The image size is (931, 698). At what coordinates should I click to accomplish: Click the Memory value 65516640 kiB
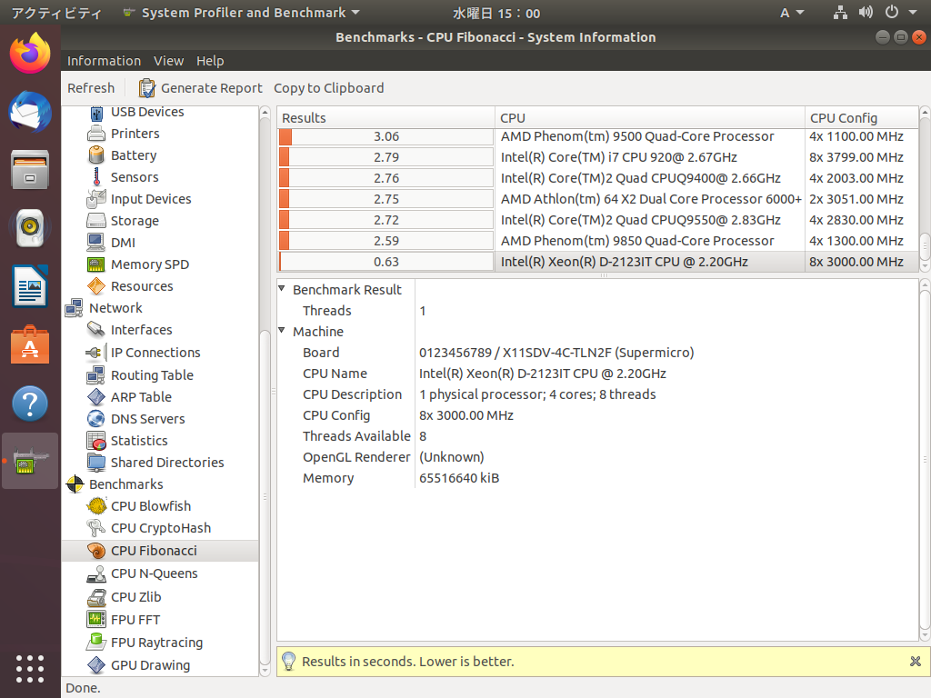coord(459,478)
